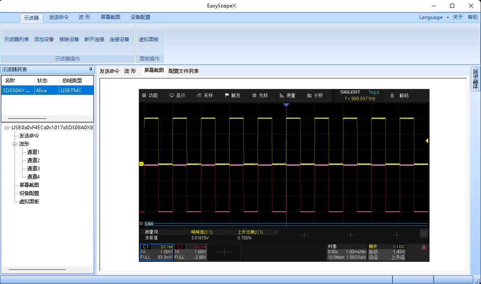This screenshot has height=284, width=481.
Task: Click the 移除设备 ribbon button
Action: [69, 39]
